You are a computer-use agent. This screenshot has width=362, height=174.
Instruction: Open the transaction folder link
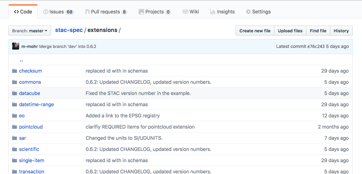point(32,171)
